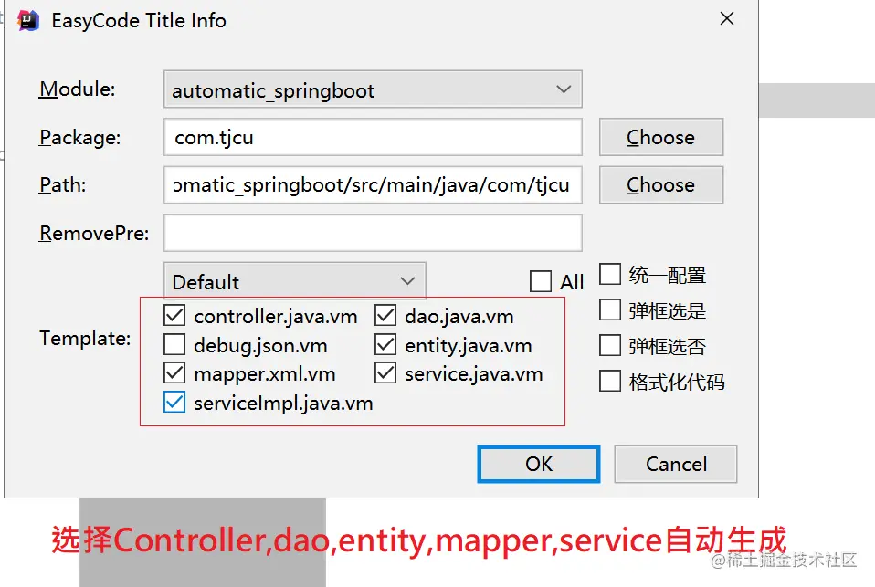The width and height of the screenshot is (875, 587).
Task: Open the Default template group dropdown
Action: tap(295, 280)
